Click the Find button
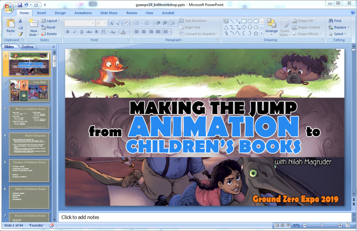 (x=335, y=21)
